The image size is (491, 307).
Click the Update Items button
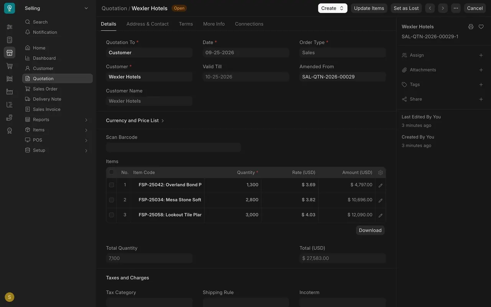click(369, 8)
